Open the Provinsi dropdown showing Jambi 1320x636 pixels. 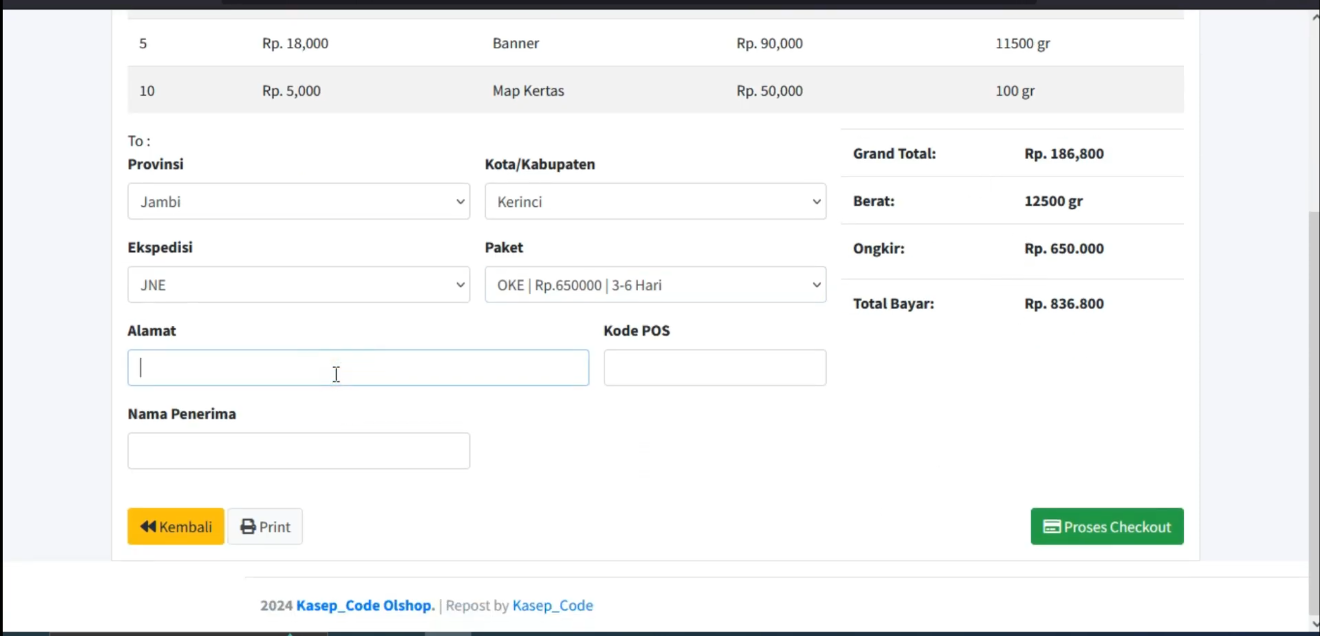click(x=299, y=202)
